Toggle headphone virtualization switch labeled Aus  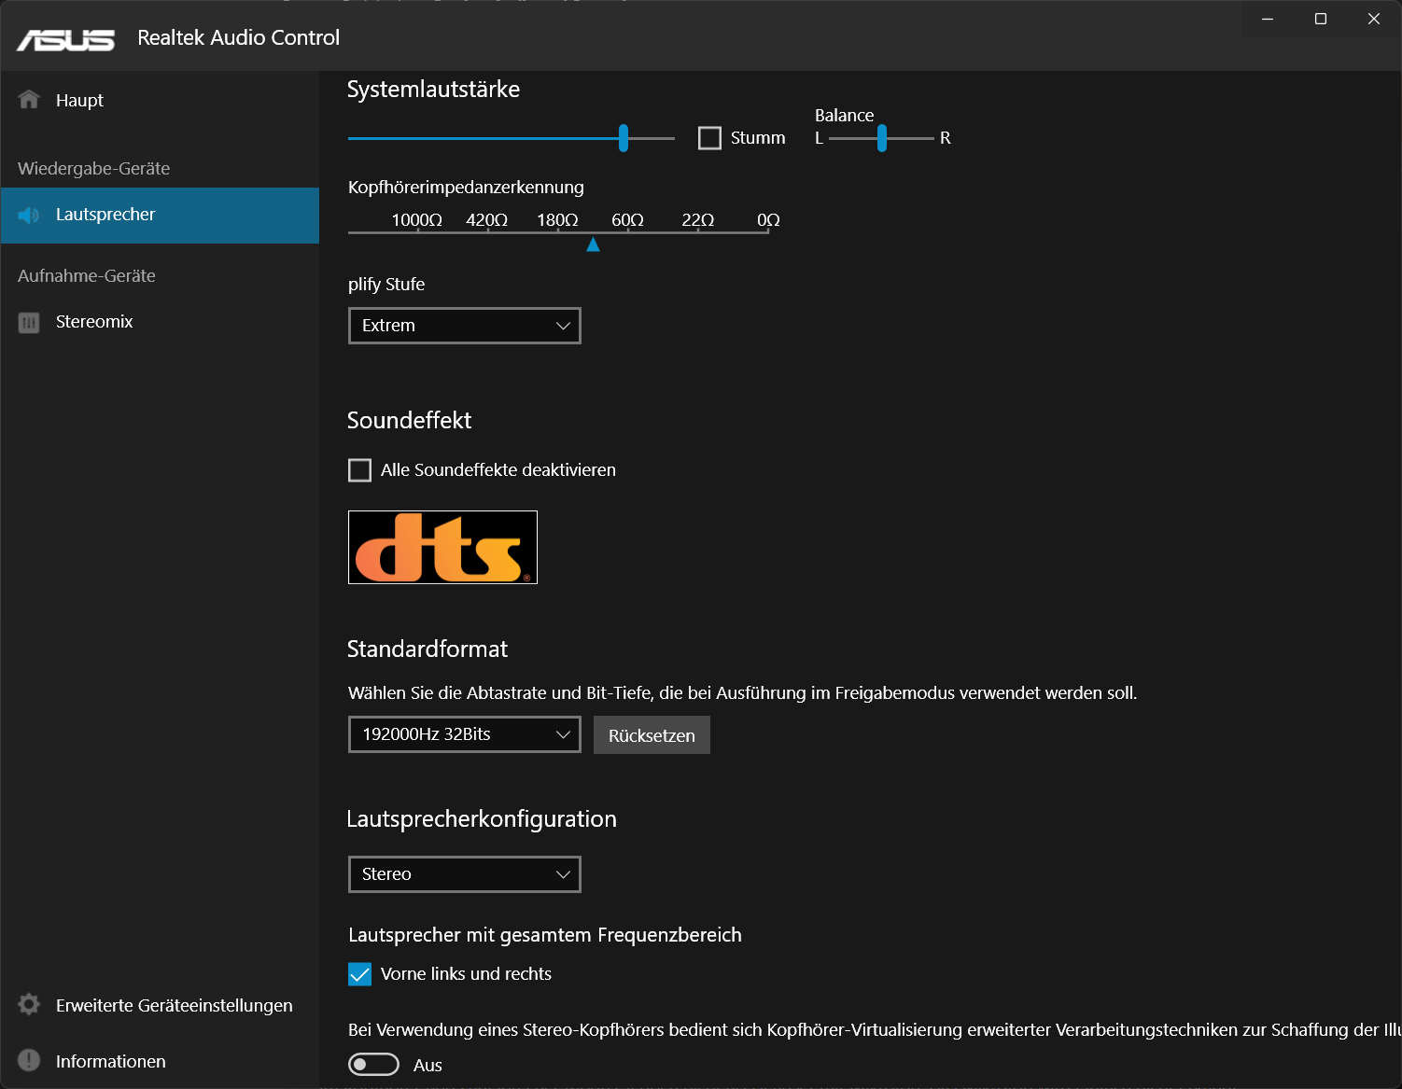373,1065
